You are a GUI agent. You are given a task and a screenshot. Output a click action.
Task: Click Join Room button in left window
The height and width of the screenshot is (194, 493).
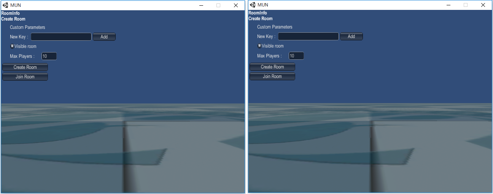point(25,77)
